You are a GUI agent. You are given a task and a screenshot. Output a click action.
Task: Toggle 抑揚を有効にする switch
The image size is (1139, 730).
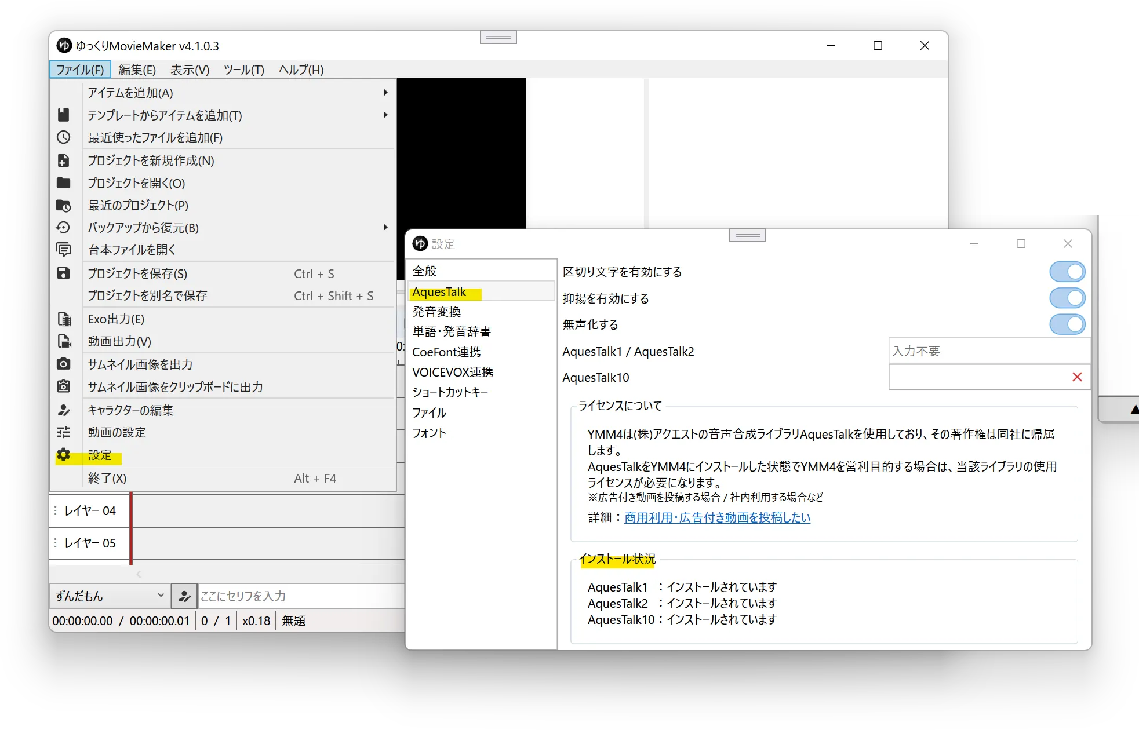pyautogui.click(x=1067, y=298)
